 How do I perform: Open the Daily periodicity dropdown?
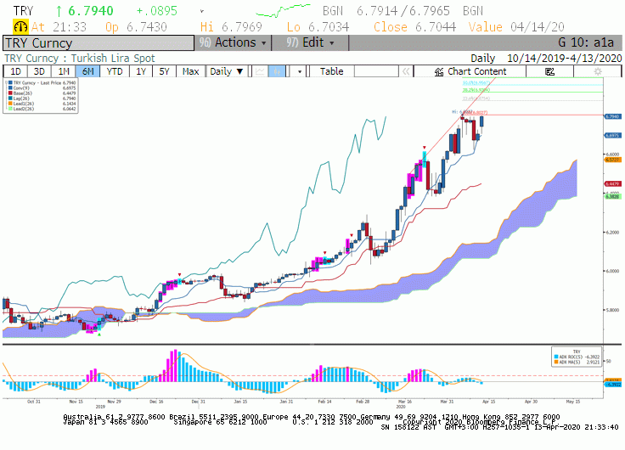227,71
